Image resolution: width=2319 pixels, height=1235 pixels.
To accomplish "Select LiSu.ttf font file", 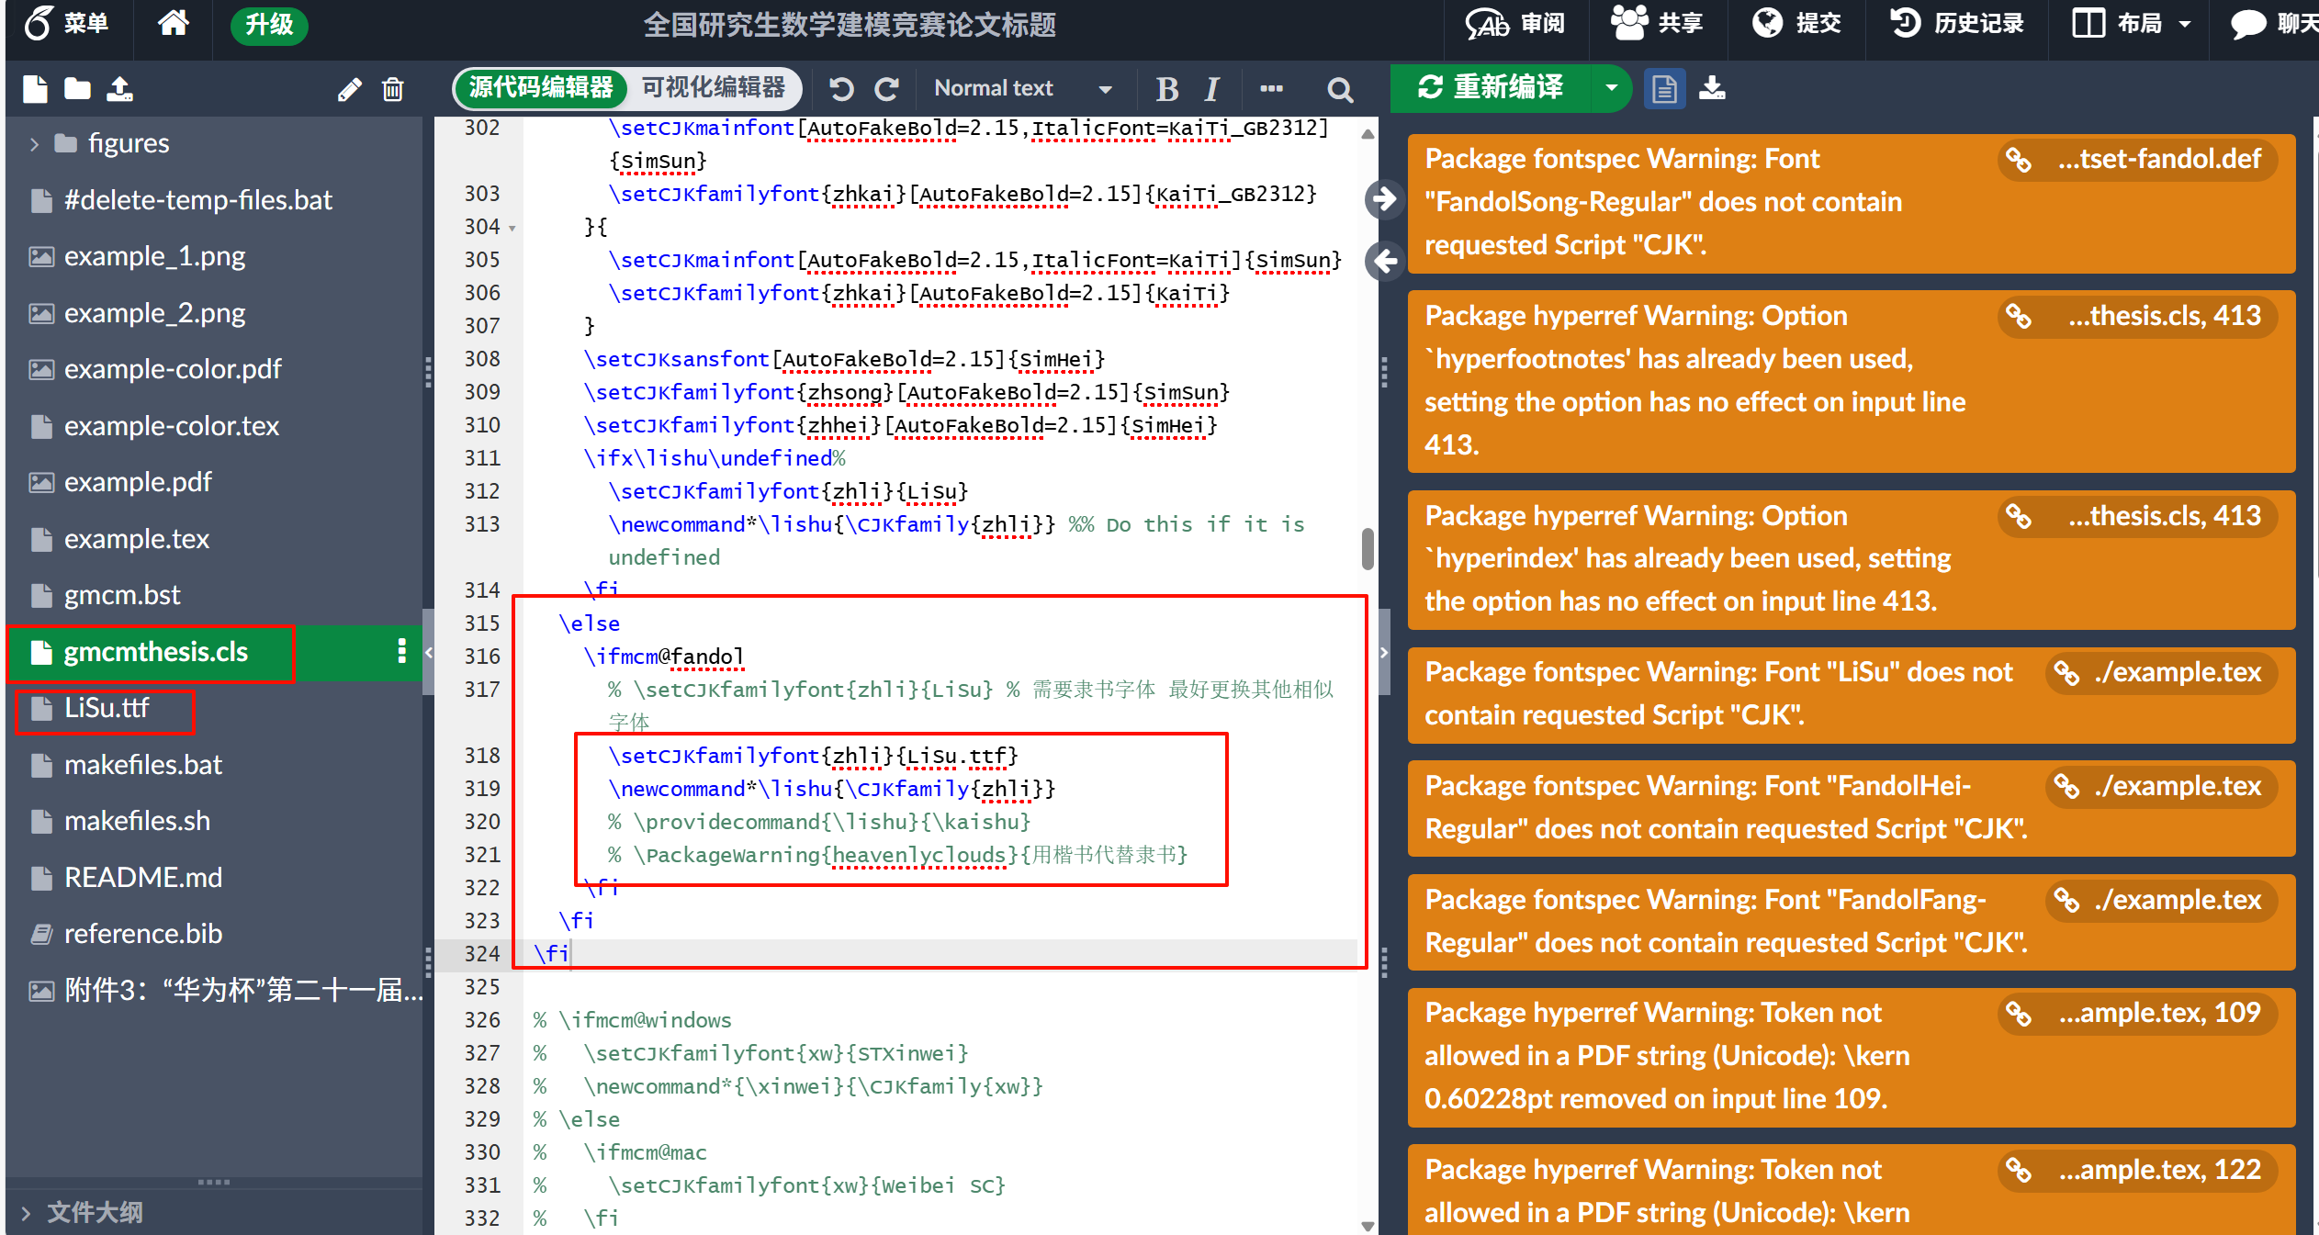I will pos(106,708).
